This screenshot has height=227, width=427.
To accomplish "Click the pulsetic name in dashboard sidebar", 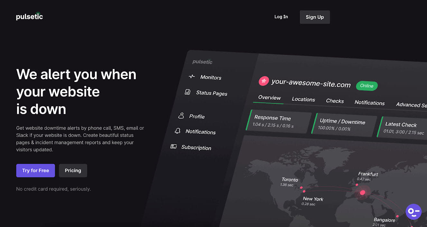I will tap(202, 62).
